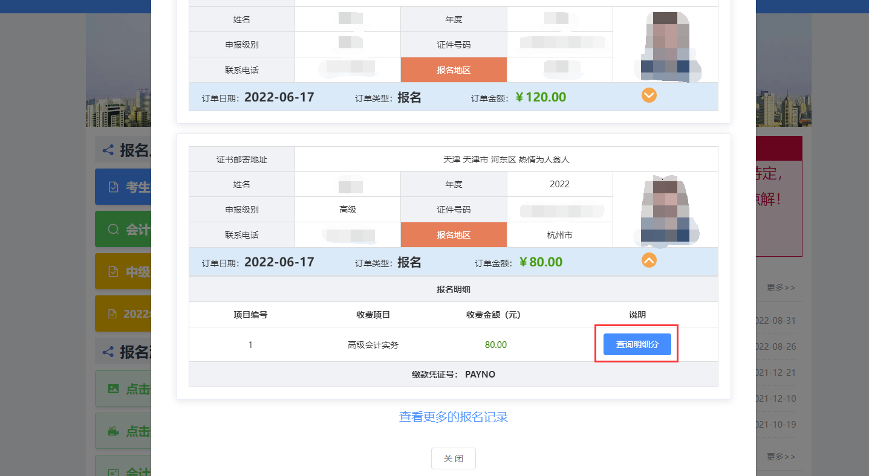
Task: Click the pixelated photo in the ¥80.00 order
Action: click(665, 210)
